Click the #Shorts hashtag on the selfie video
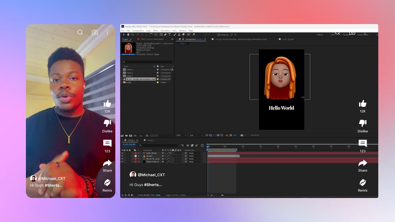The width and height of the screenshot is (395, 222). click(x=54, y=185)
